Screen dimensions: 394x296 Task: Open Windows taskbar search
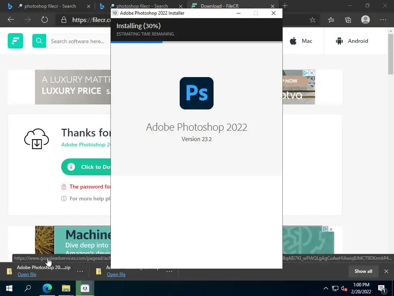point(28,288)
